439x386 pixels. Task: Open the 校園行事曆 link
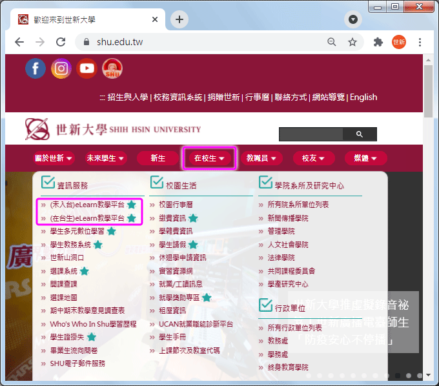(176, 205)
